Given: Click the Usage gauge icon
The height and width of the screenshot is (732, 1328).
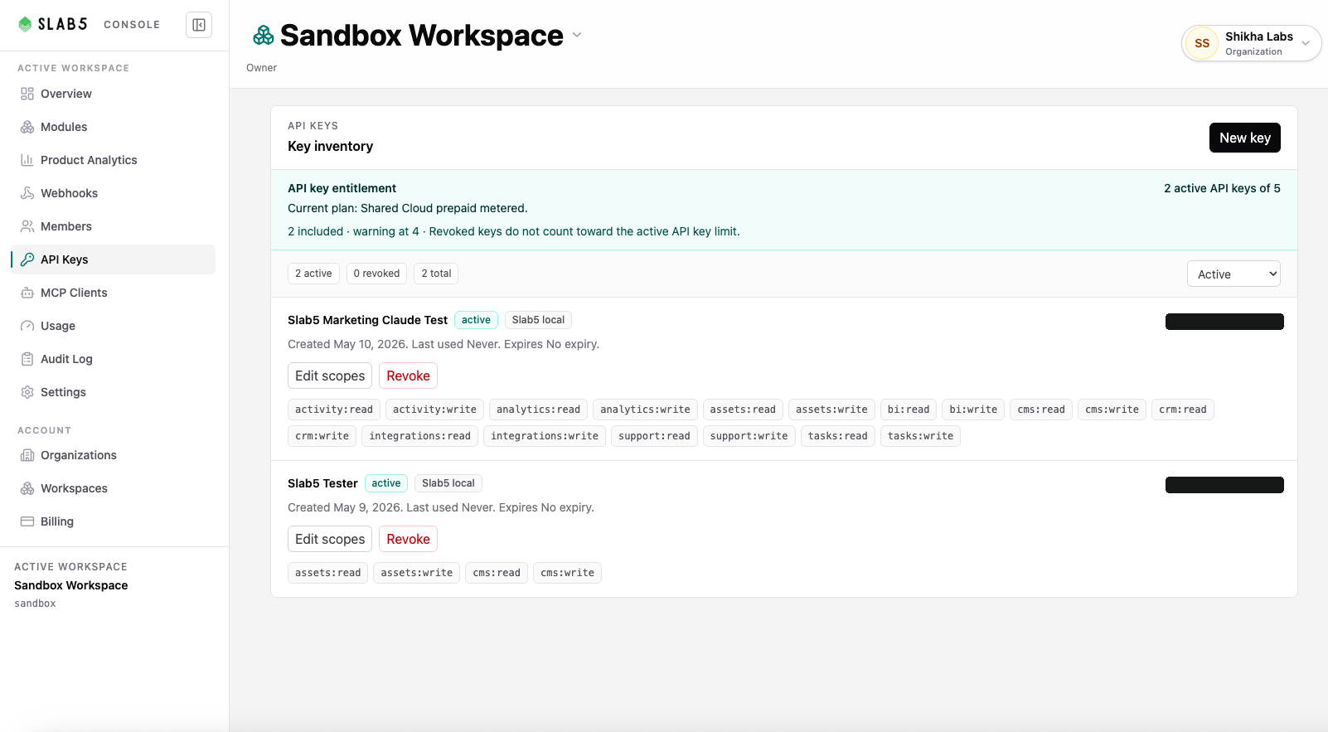Looking at the screenshot, I should tap(27, 326).
